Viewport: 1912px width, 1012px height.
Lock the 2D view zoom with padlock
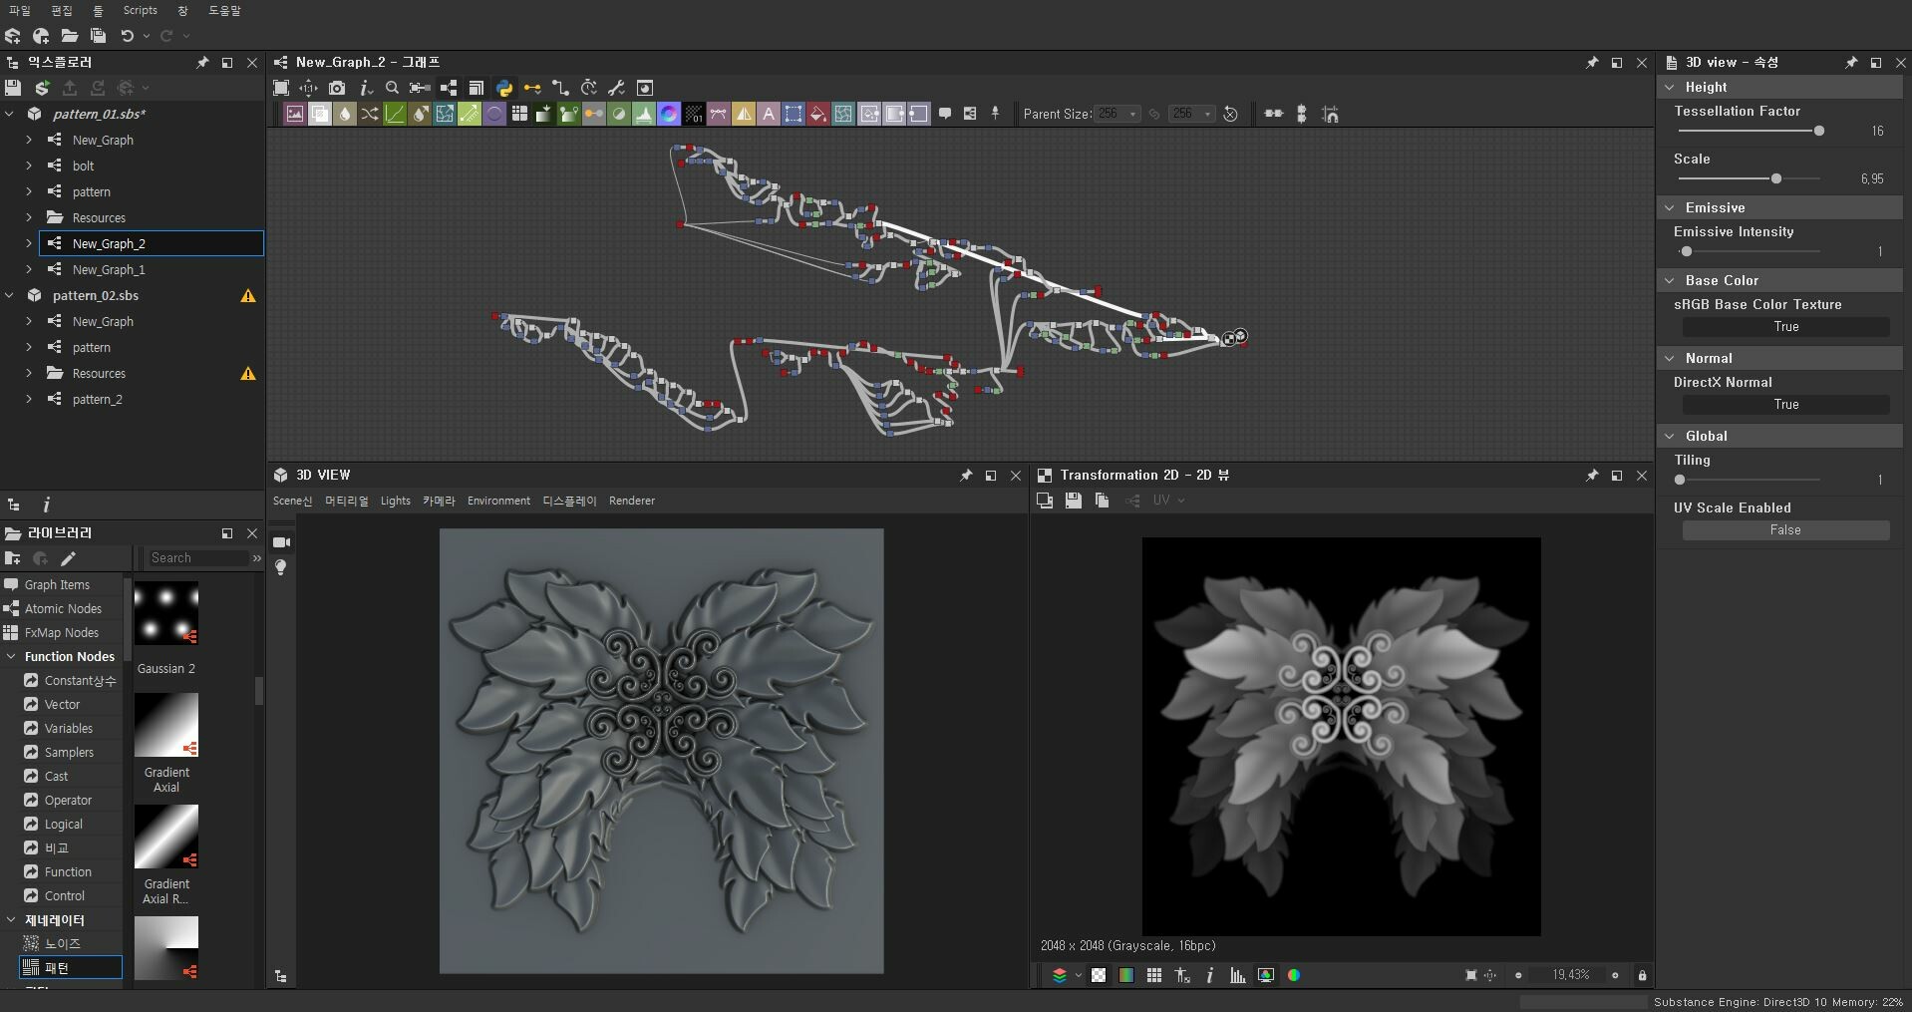click(x=1643, y=975)
